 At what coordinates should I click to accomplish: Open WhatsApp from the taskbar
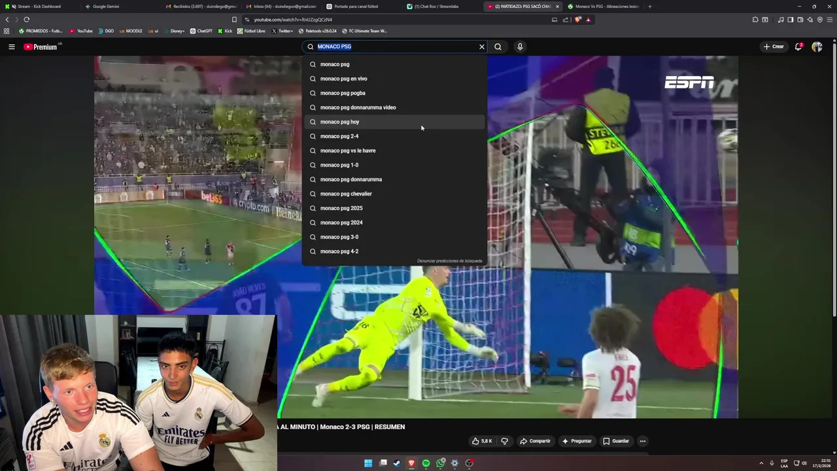click(x=440, y=463)
